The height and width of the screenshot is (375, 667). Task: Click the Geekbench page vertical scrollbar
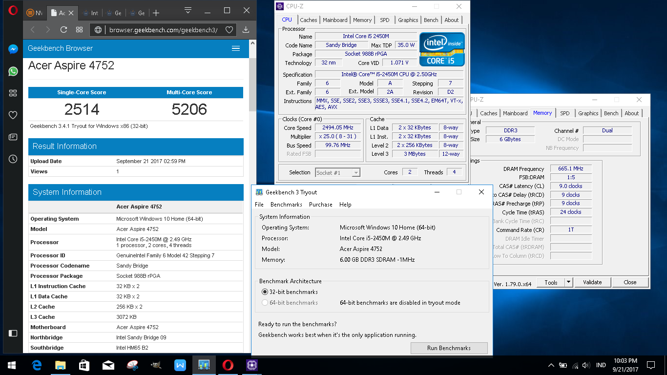(x=252, y=84)
